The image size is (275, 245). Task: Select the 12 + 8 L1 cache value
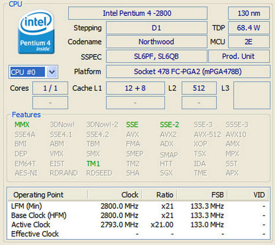(135, 88)
